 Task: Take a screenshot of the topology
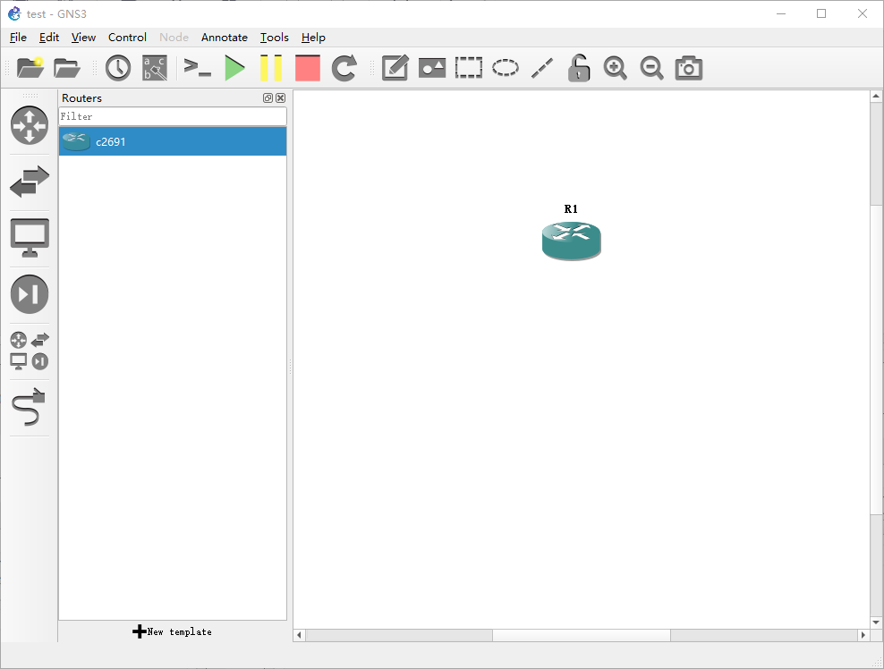coord(688,68)
